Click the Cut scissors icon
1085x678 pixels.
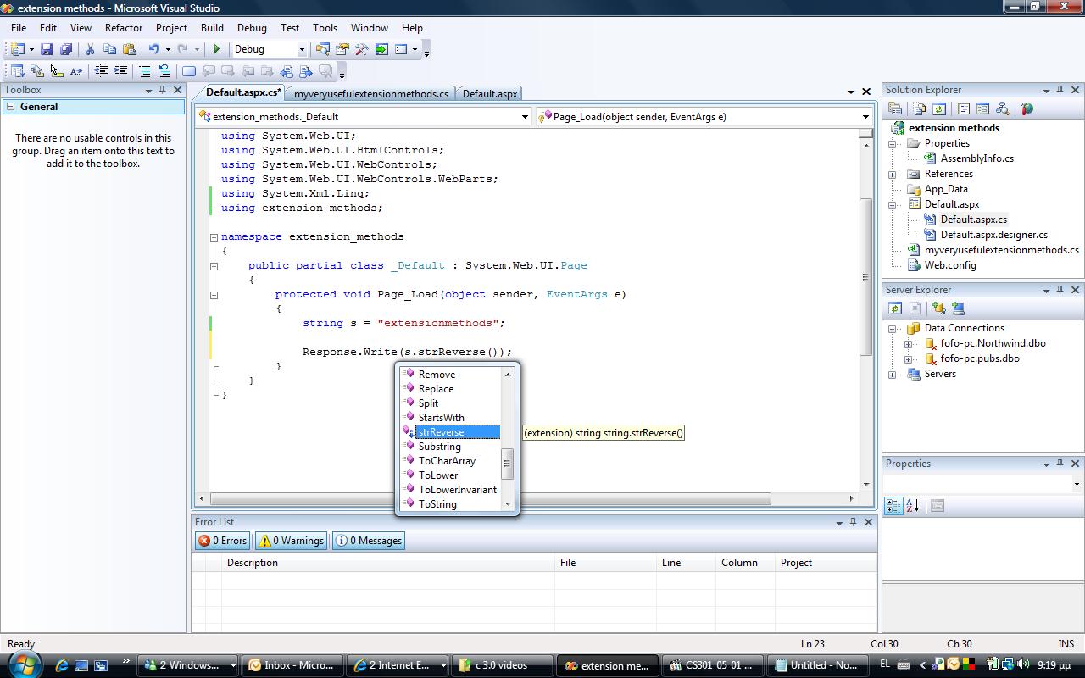click(90, 50)
